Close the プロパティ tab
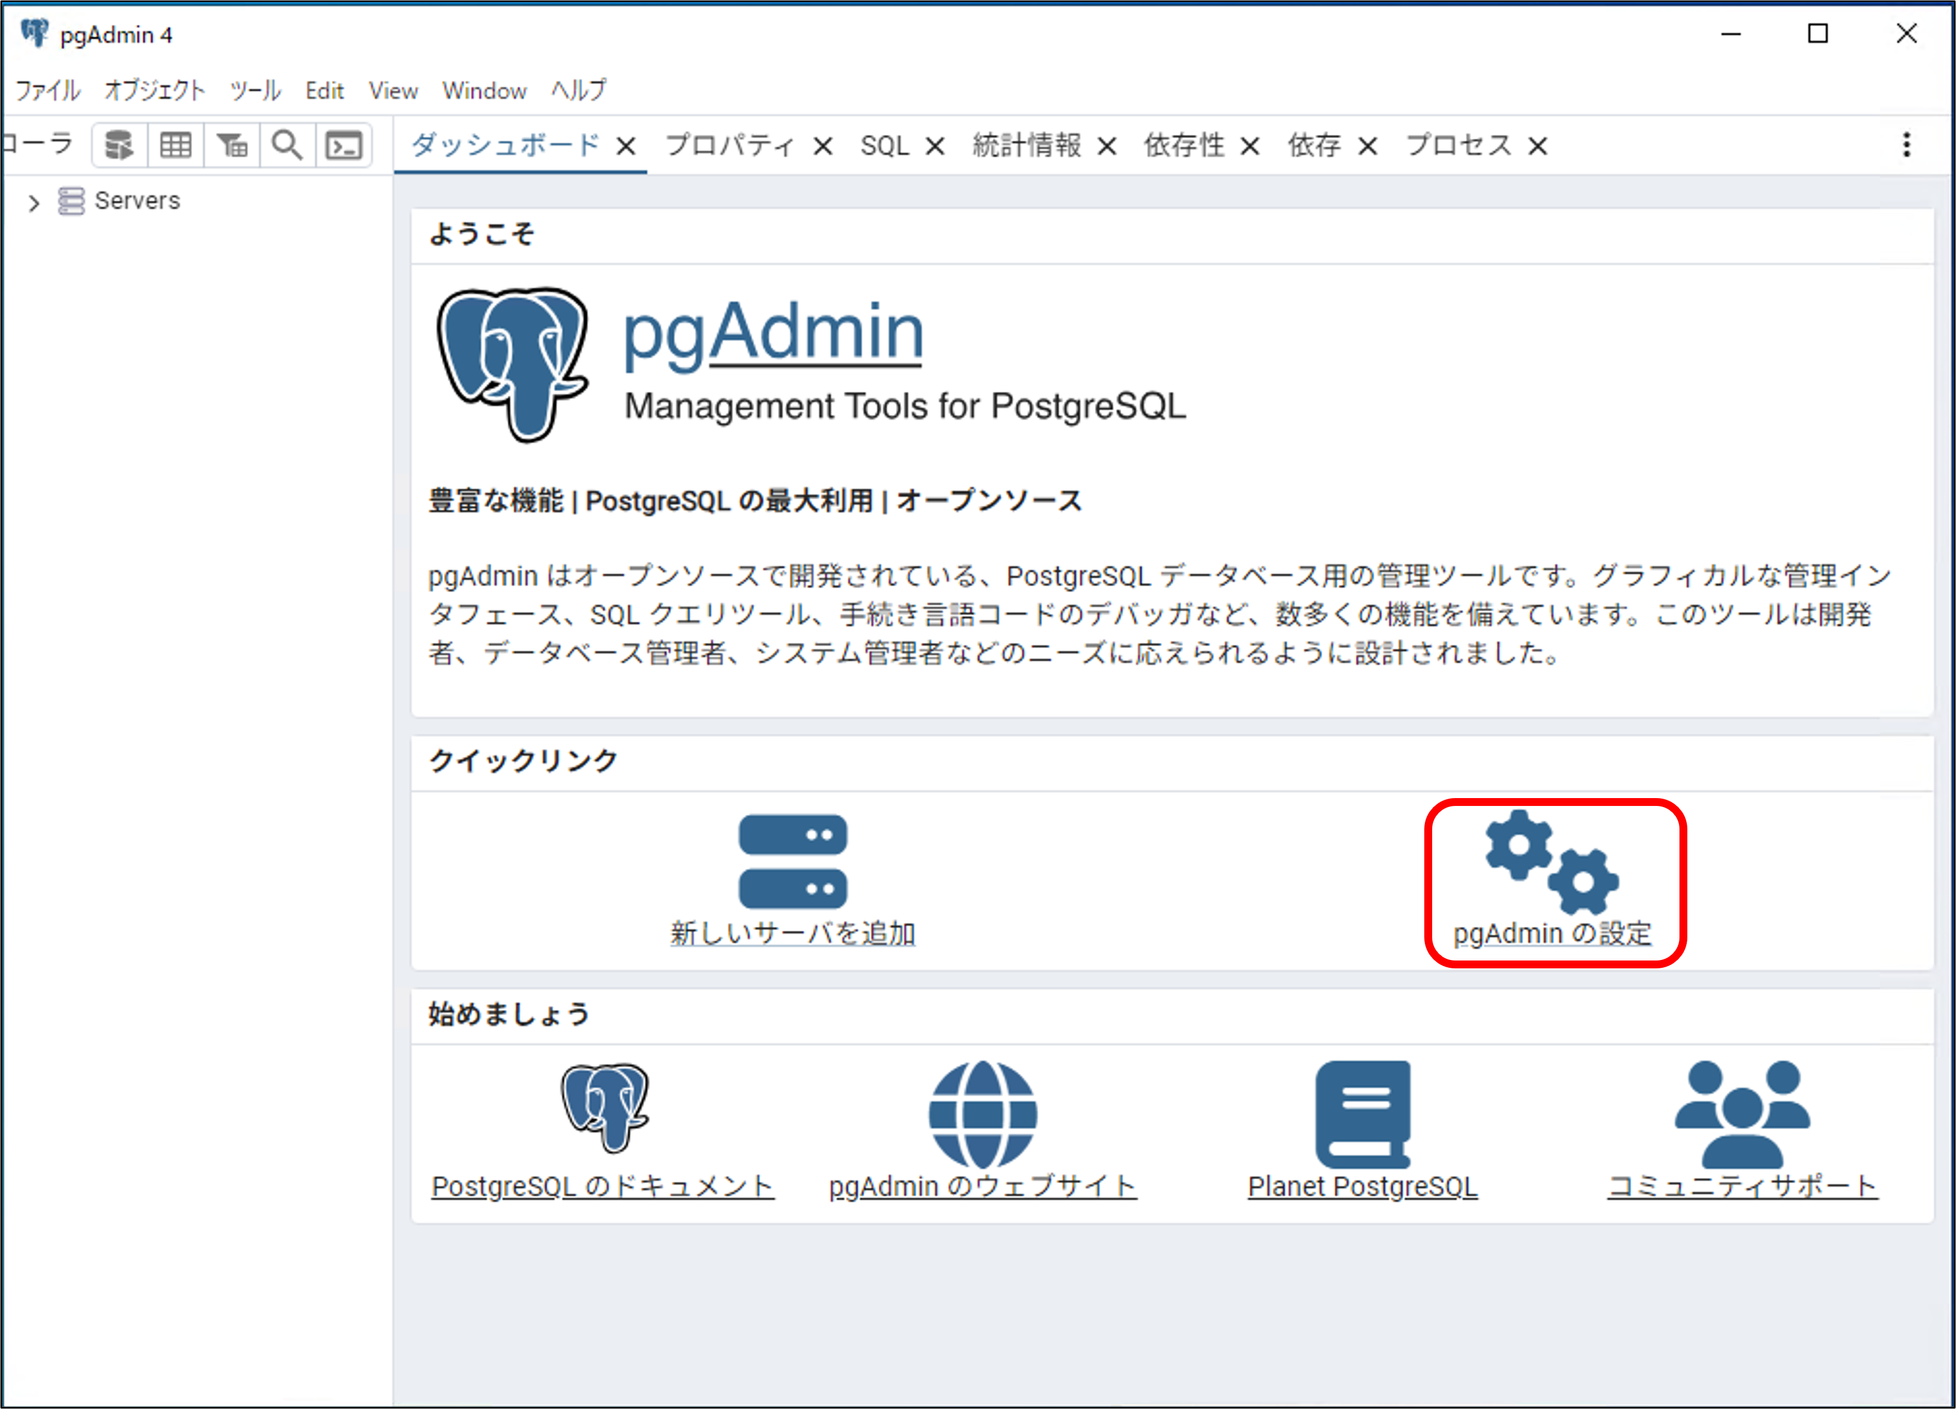Image resolution: width=1956 pixels, height=1409 pixels. tap(823, 147)
